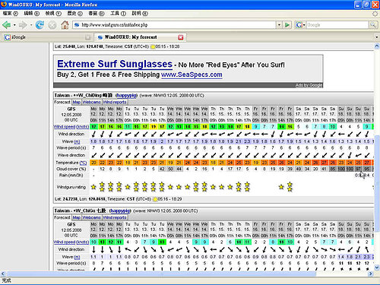Open the Google search engine selector

pyautogui.click(x=300, y=25)
